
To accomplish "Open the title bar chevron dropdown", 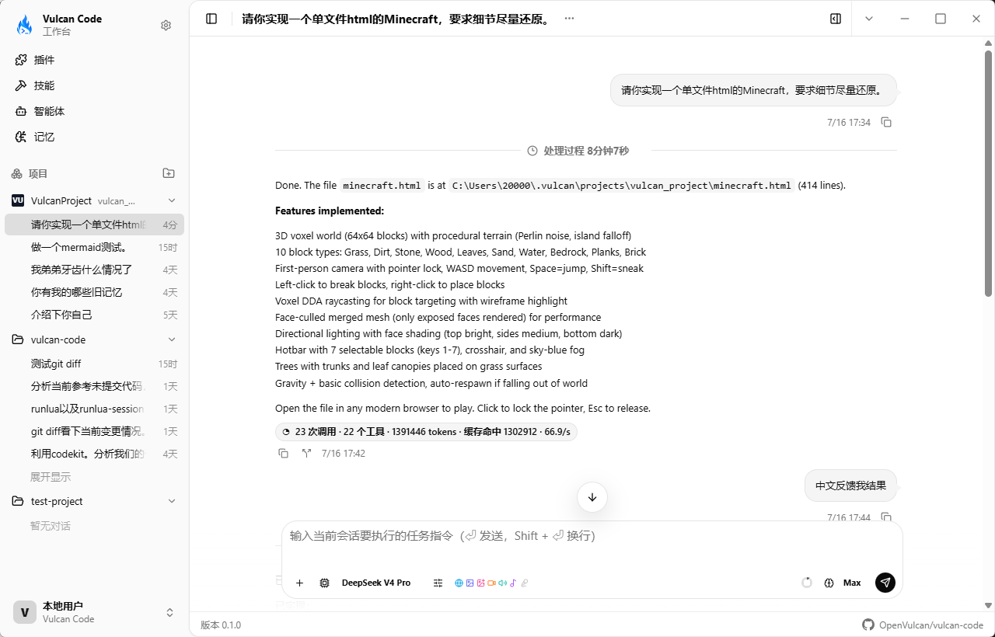I will (869, 19).
